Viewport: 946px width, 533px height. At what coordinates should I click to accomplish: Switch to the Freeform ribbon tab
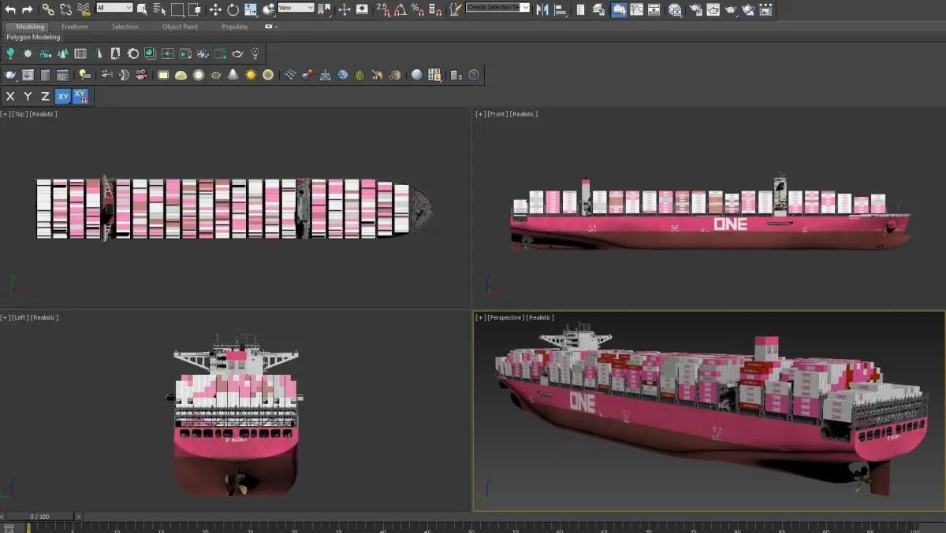pyautogui.click(x=75, y=27)
